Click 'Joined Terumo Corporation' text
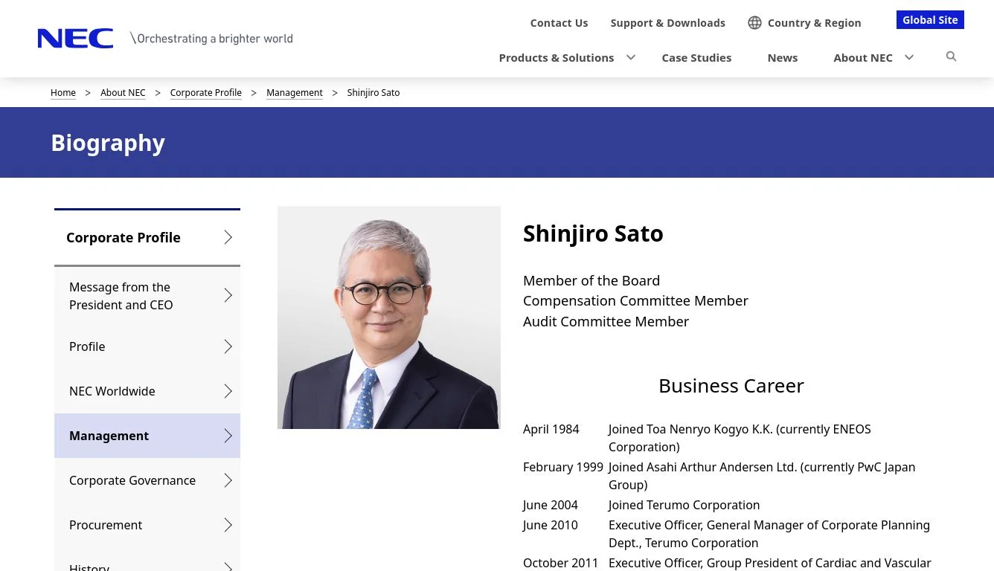The image size is (994, 571). pos(684,505)
